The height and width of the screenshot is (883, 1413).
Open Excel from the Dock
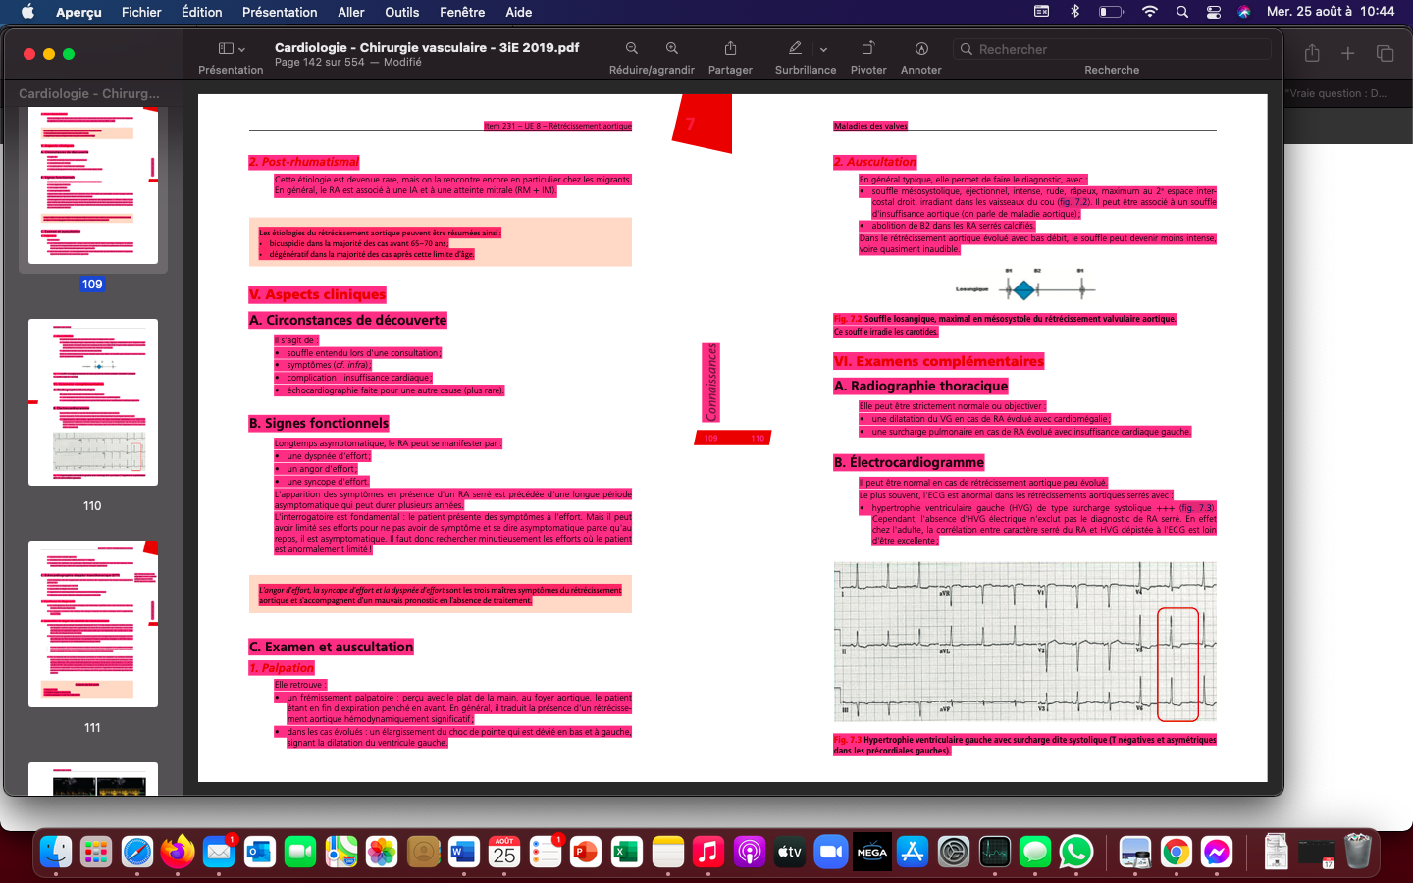point(627,852)
